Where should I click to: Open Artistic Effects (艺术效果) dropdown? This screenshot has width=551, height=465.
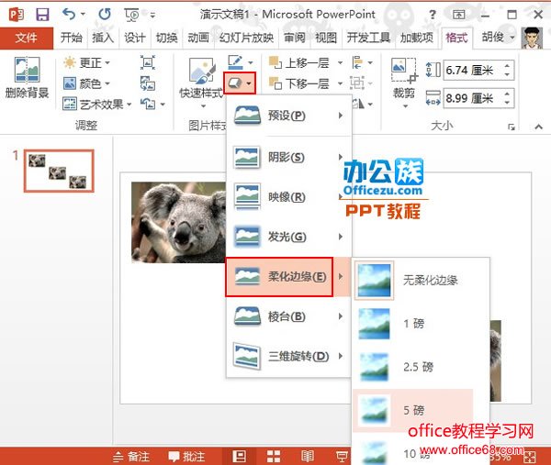(97, 105)
